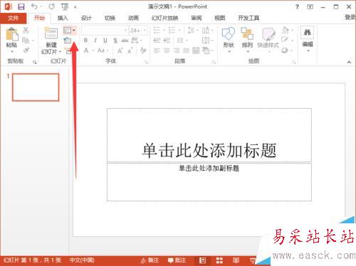Toggle Justify paragraph alignment
The width and height of the screenshot is (356, 266).
[x=186, y=50]
